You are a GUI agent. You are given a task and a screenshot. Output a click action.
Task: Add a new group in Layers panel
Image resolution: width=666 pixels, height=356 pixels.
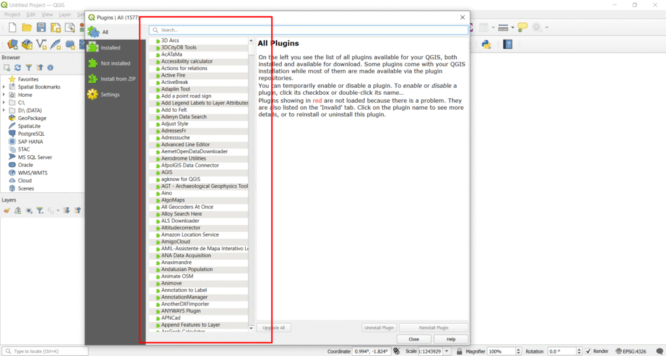click(x=18, y=210)
